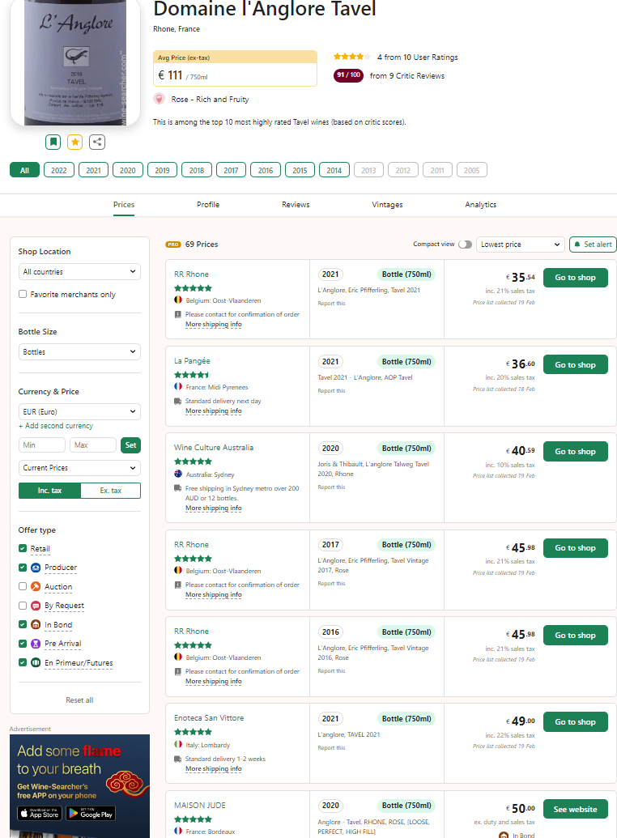617x838 pixels.
Task: Switch to the Reviews tab
Action: click(x=296, y=205)
